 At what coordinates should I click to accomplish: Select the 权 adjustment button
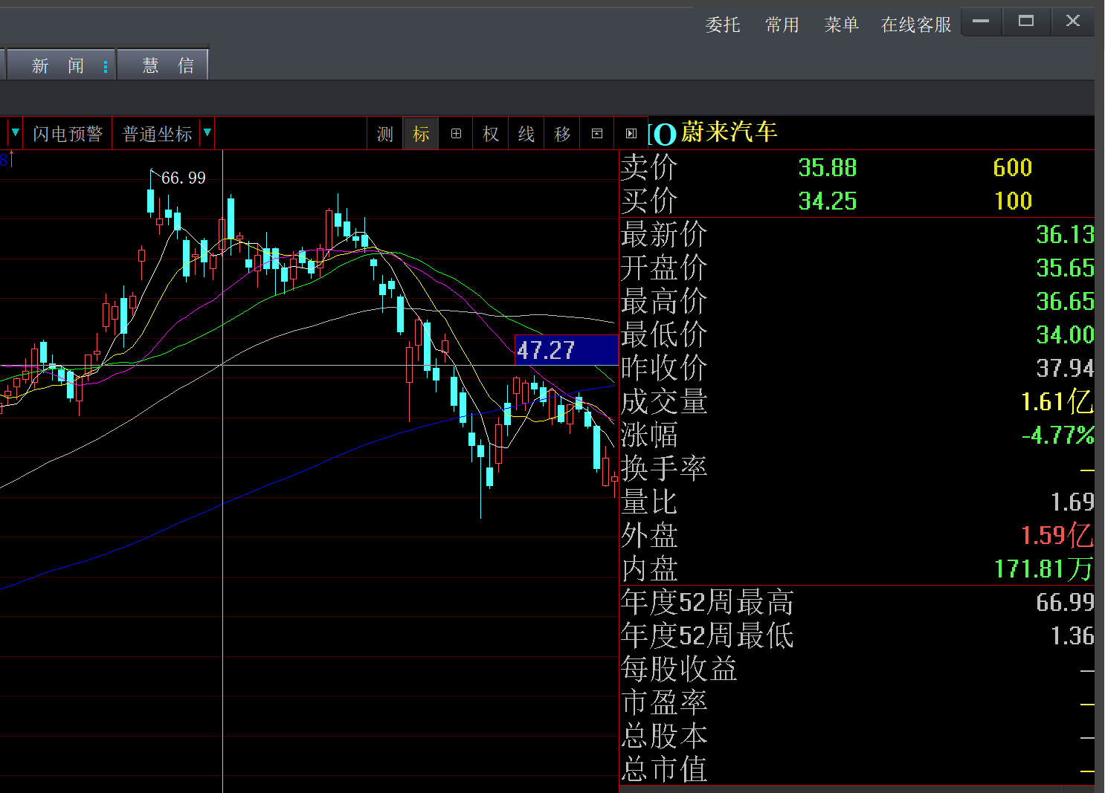click(x=491, y=134)
